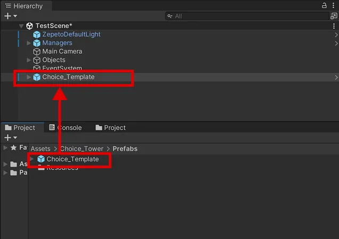Select the Managers object
The image size is (339, 239).
(x=57, y=43)
